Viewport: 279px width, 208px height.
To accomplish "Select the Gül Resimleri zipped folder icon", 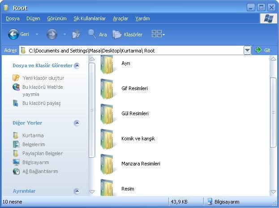I will (x=107, y=113).
